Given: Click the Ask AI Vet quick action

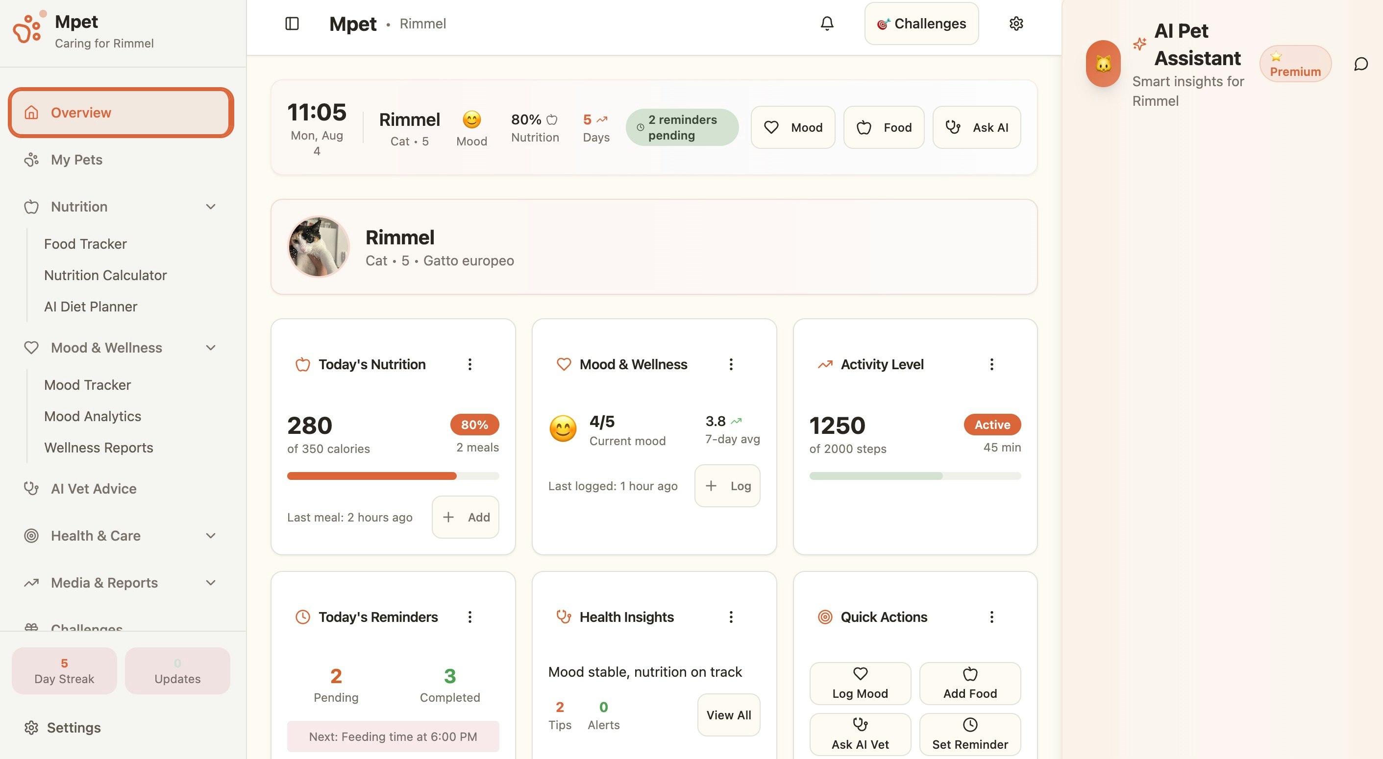Looking at the screenshot, I should pos(860,734).
